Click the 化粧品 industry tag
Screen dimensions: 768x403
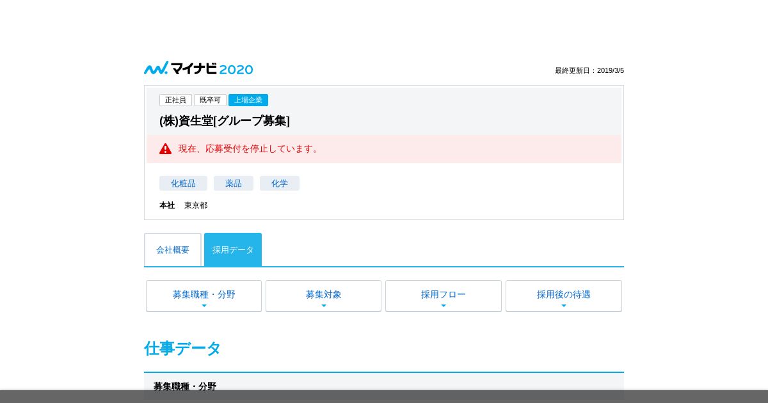(x=183, y=184)
